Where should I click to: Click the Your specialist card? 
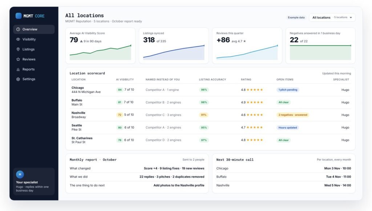(x=34, y=182)
